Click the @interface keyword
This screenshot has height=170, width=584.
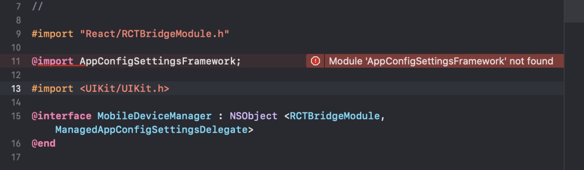pos(62,116)
